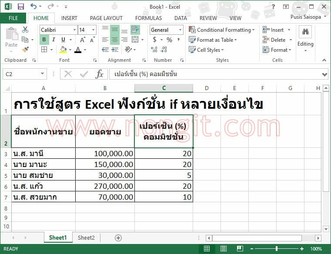Open the Insert Function fx dialog
Viewport: 331px width, 254px height.
pos(100,74)
